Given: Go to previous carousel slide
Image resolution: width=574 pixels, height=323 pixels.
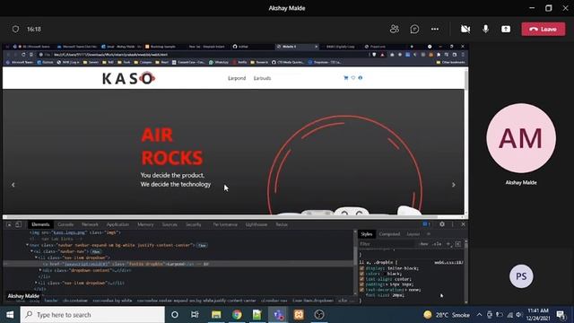Looking at the screenshot, I should pos(13,185).
